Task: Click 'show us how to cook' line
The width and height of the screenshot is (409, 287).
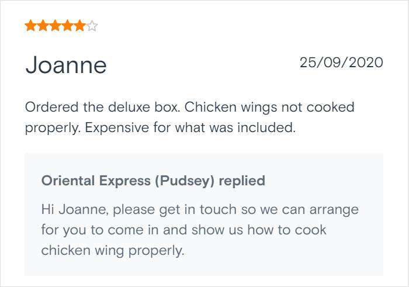Action: pos(259,230)
